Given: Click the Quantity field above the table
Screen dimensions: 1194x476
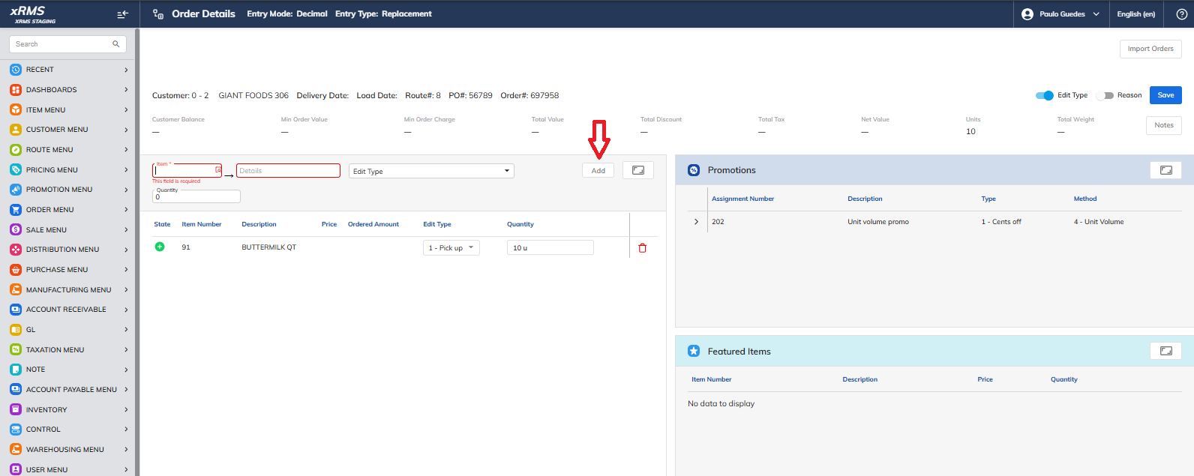Looking at the screenshot, I should point(196,196).
